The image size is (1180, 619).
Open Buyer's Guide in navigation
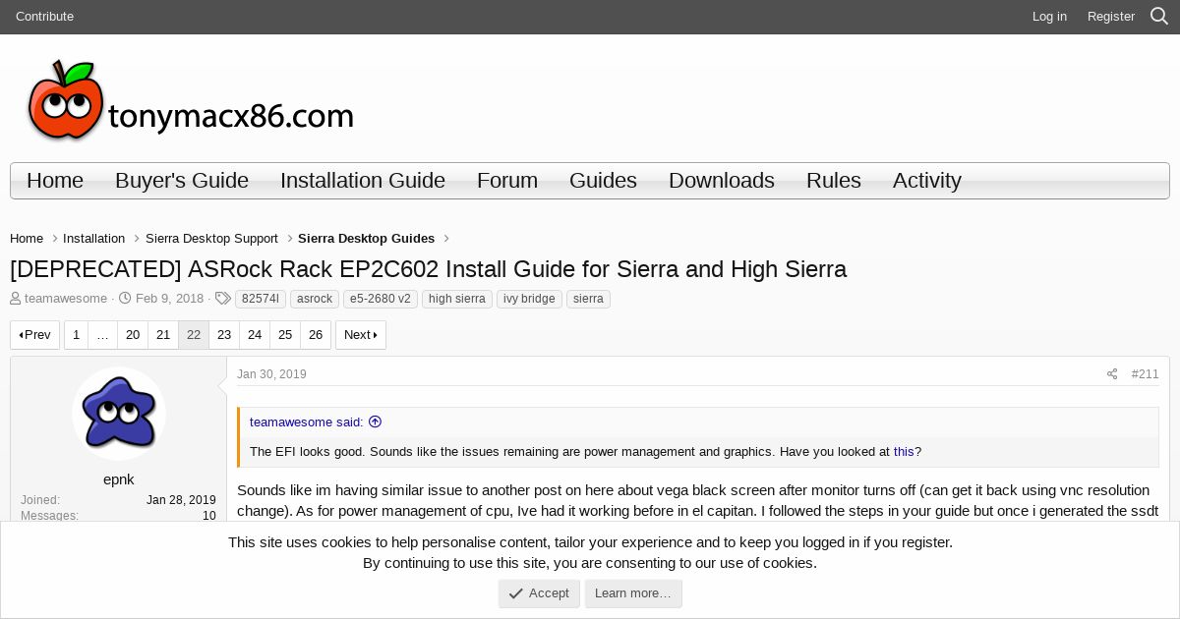(x=182, y=181)
